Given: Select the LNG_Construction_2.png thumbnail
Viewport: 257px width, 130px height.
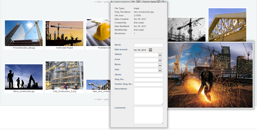Looking at the screenshot, I should (64, 75).
